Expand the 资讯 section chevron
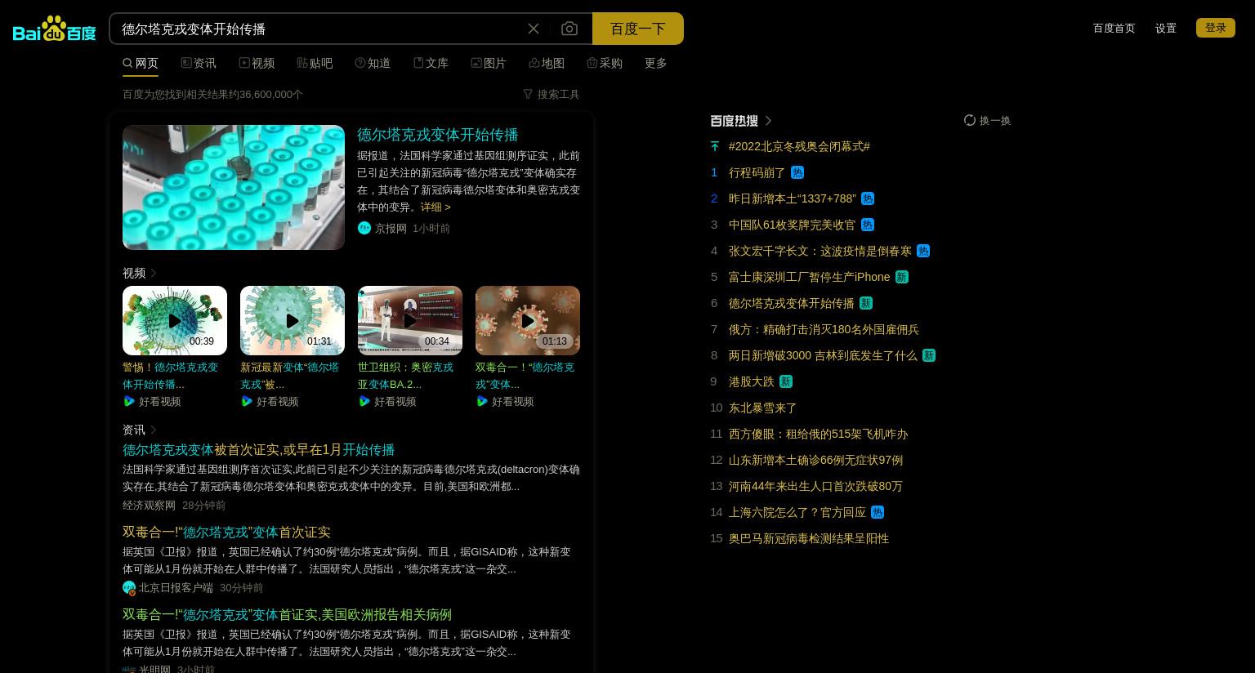 (x=153, y=430)
